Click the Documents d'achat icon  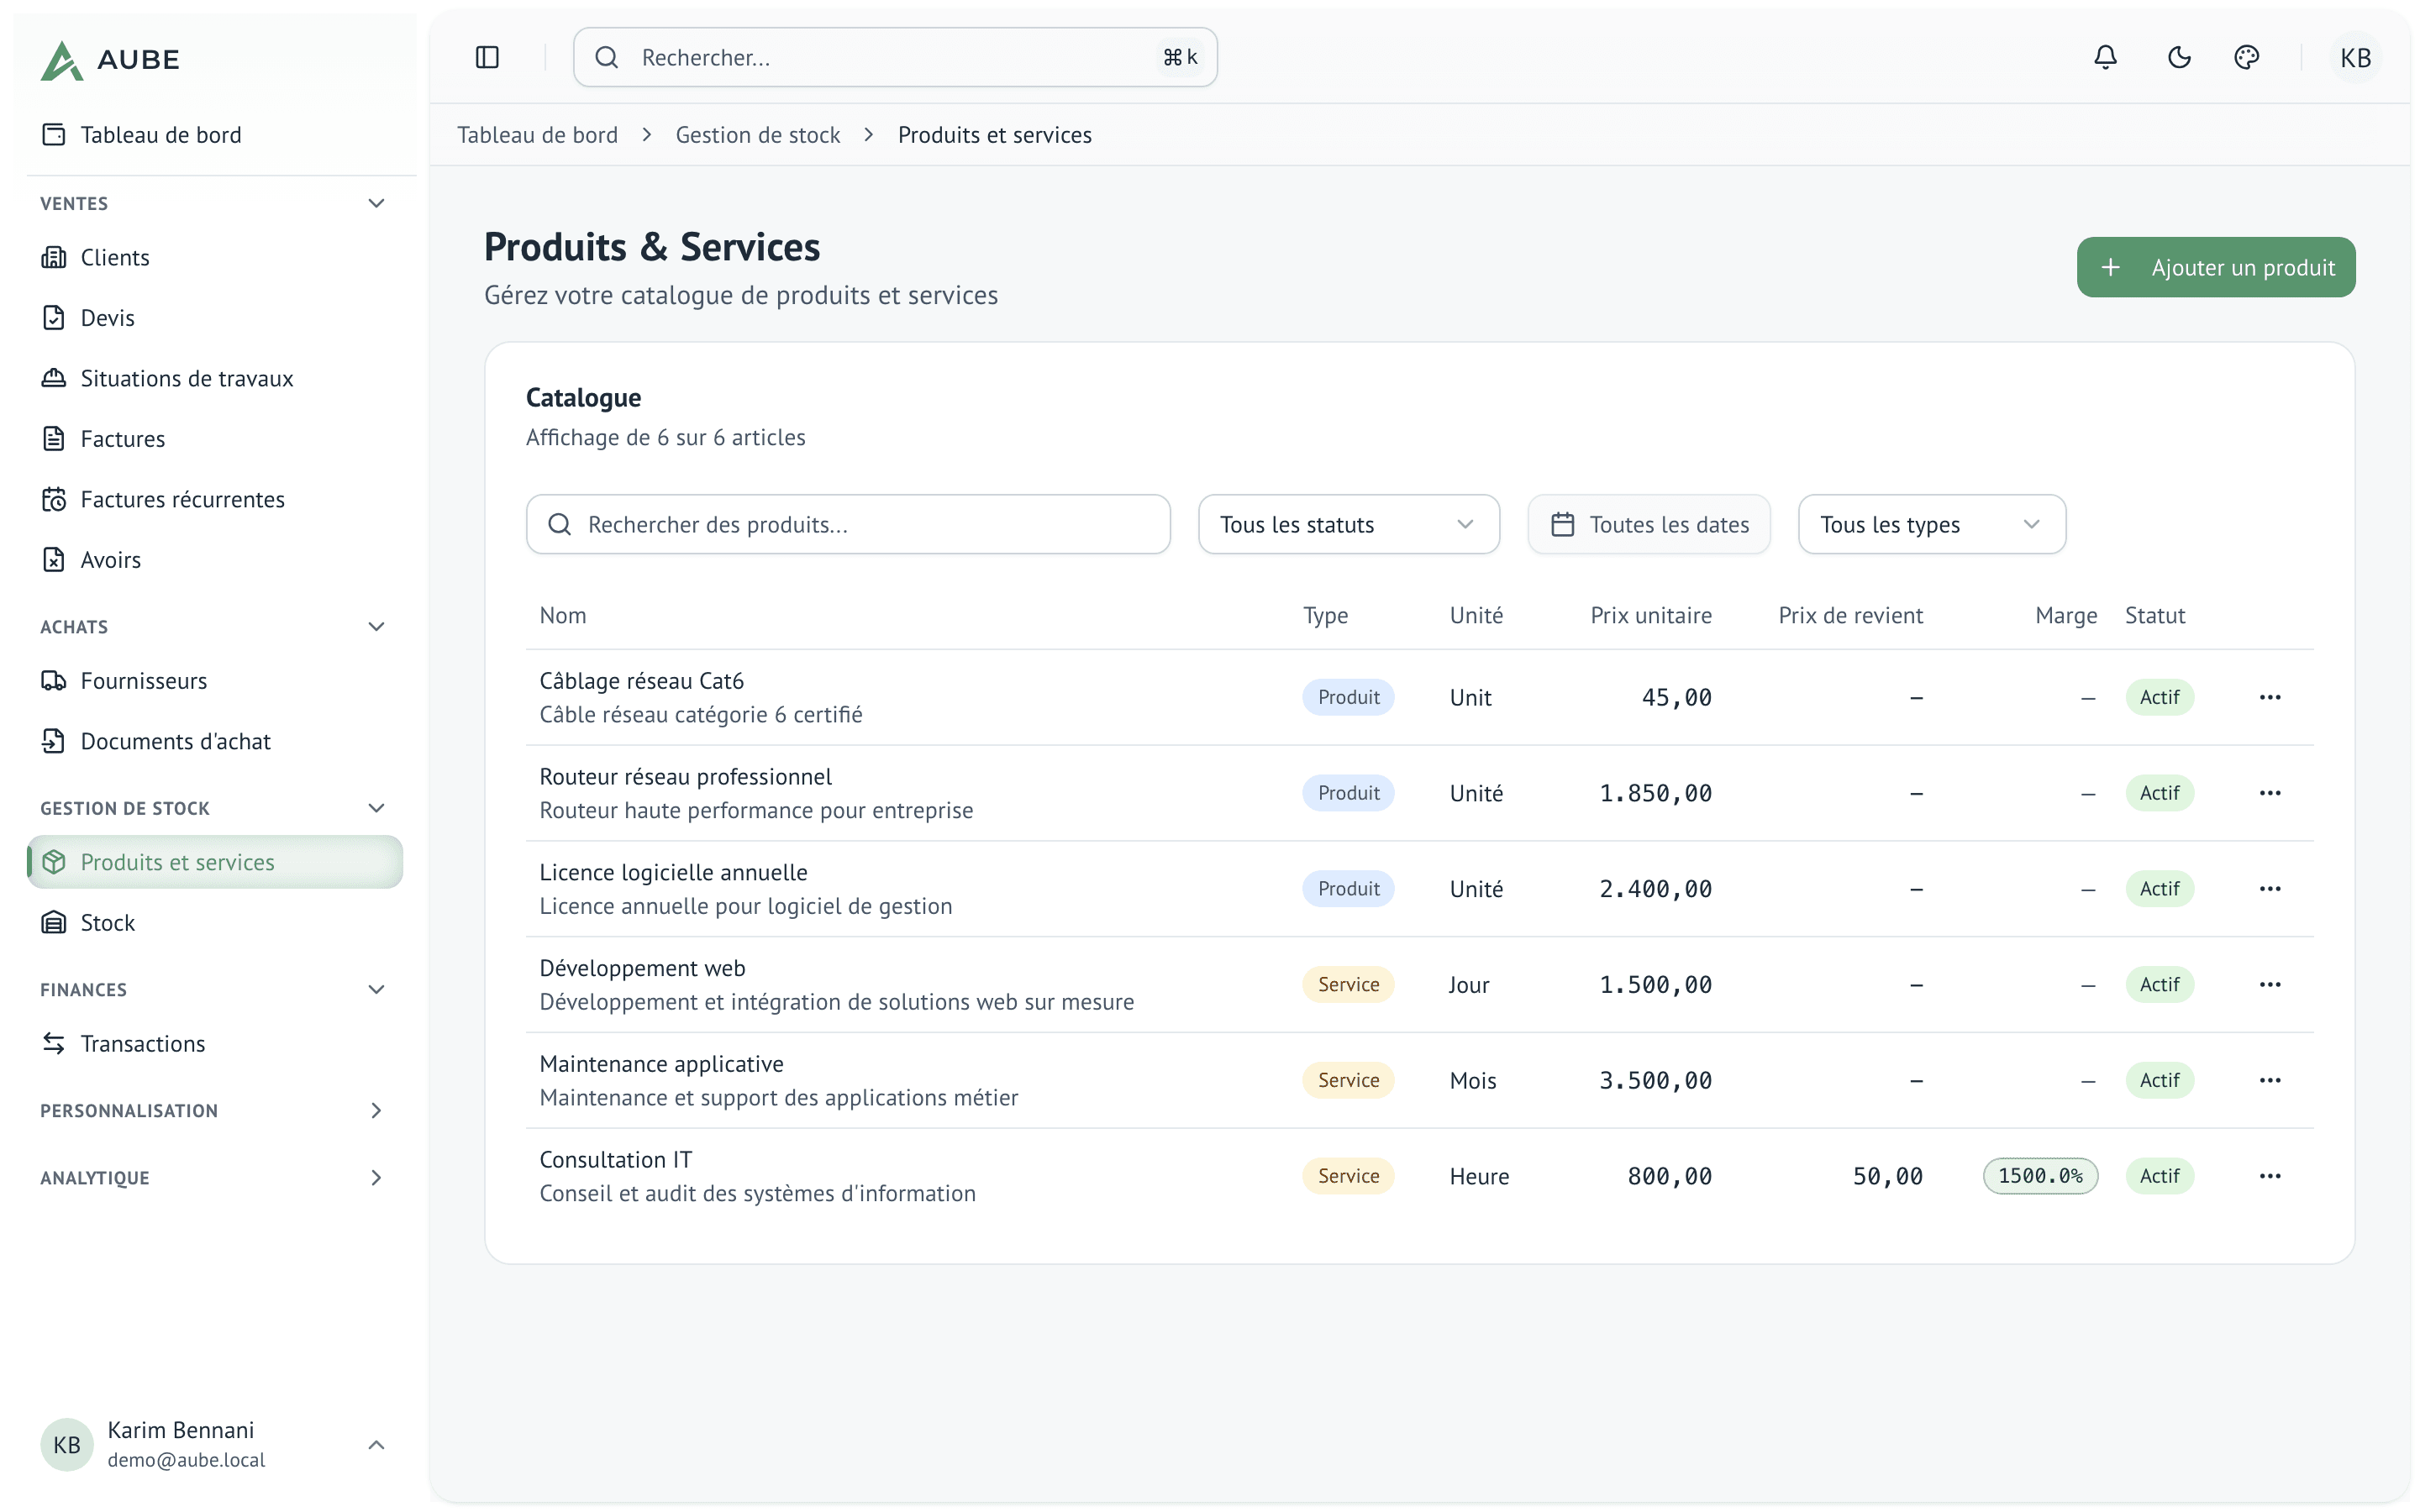(x=54, y=741)
